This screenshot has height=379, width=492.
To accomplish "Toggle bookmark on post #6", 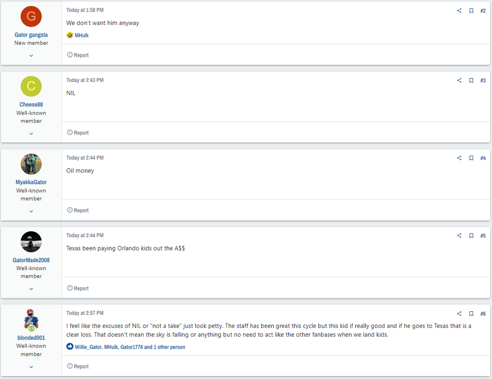I will (x=471, y=314).
